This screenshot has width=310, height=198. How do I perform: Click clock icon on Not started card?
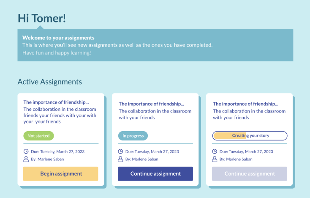point(26,151)
